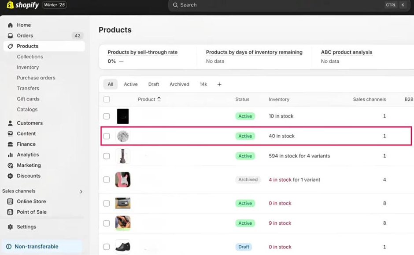Click the Content icon in sidebar
The height and width of the screenshot is (255, 414).
coord(10,133)
